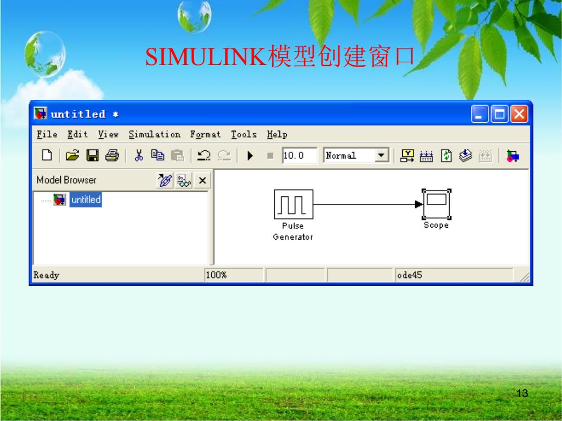This screenshot has height=421, width=562.
Task: Create a new model with the toolbar icon
Action: (47, 155)
